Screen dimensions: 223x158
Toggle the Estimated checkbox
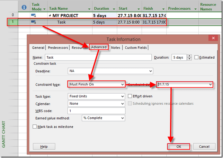coord(196,57)
